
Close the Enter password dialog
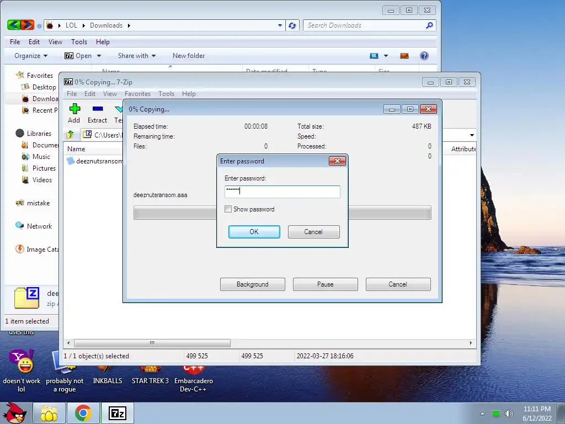pyautogui.click(x=337, y=161)
